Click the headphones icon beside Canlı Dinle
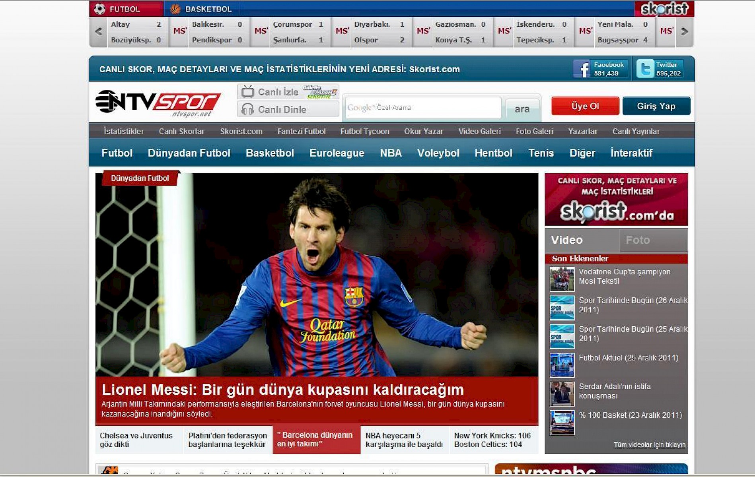 click(247, 109)
